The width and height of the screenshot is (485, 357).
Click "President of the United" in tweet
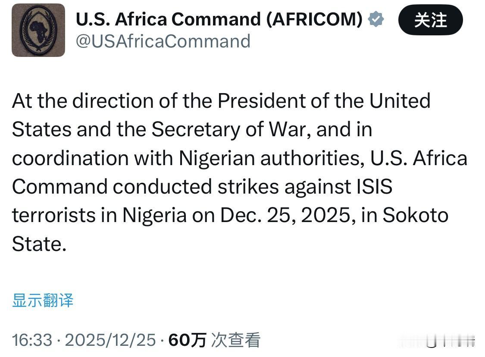[324, 101]
